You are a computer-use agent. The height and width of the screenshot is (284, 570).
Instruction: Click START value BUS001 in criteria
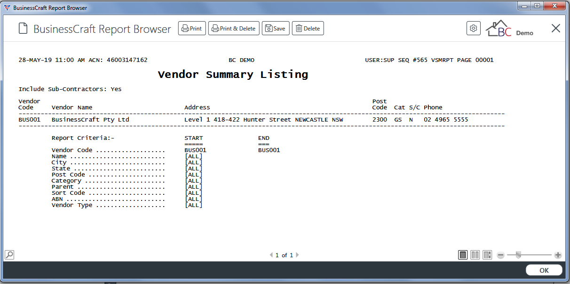(x=196, y=151)
